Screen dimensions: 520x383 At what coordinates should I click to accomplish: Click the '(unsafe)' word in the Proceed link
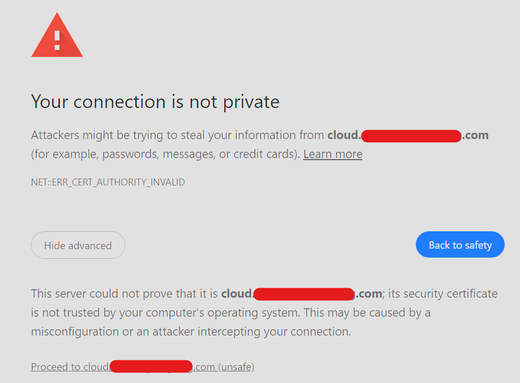click(x=236, y=367)
